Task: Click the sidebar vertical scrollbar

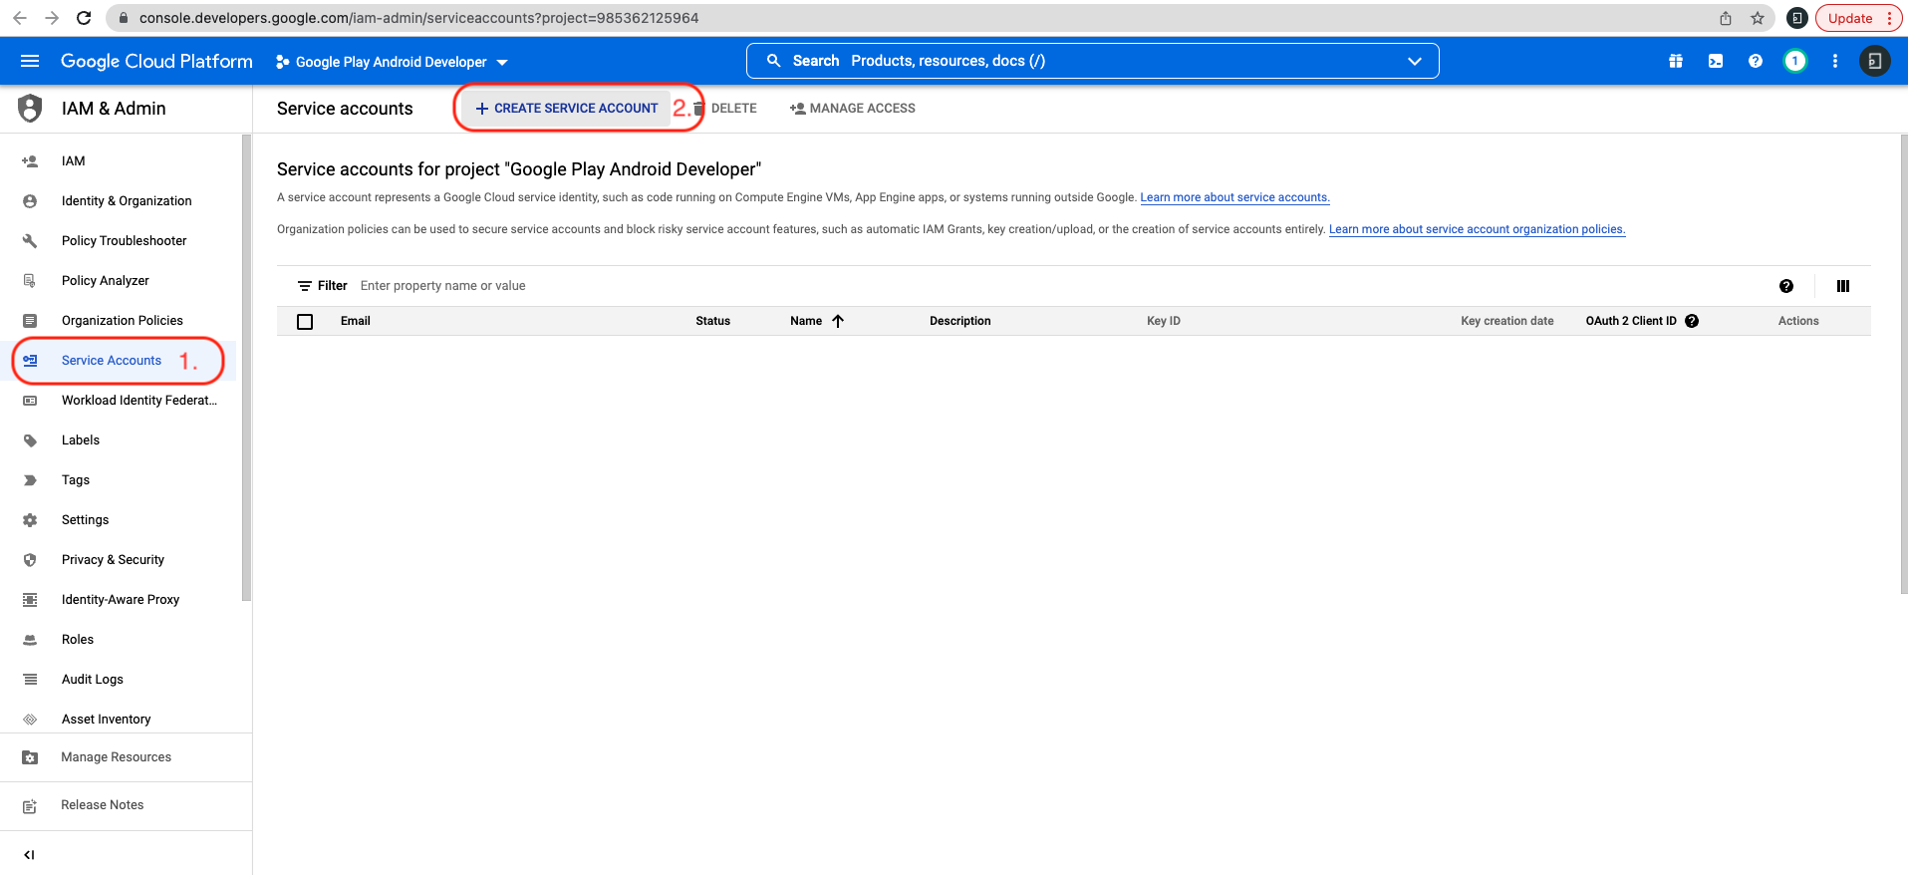Action: [246, 369]
